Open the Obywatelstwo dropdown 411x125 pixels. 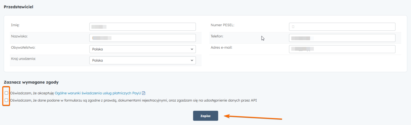(142, 49)
